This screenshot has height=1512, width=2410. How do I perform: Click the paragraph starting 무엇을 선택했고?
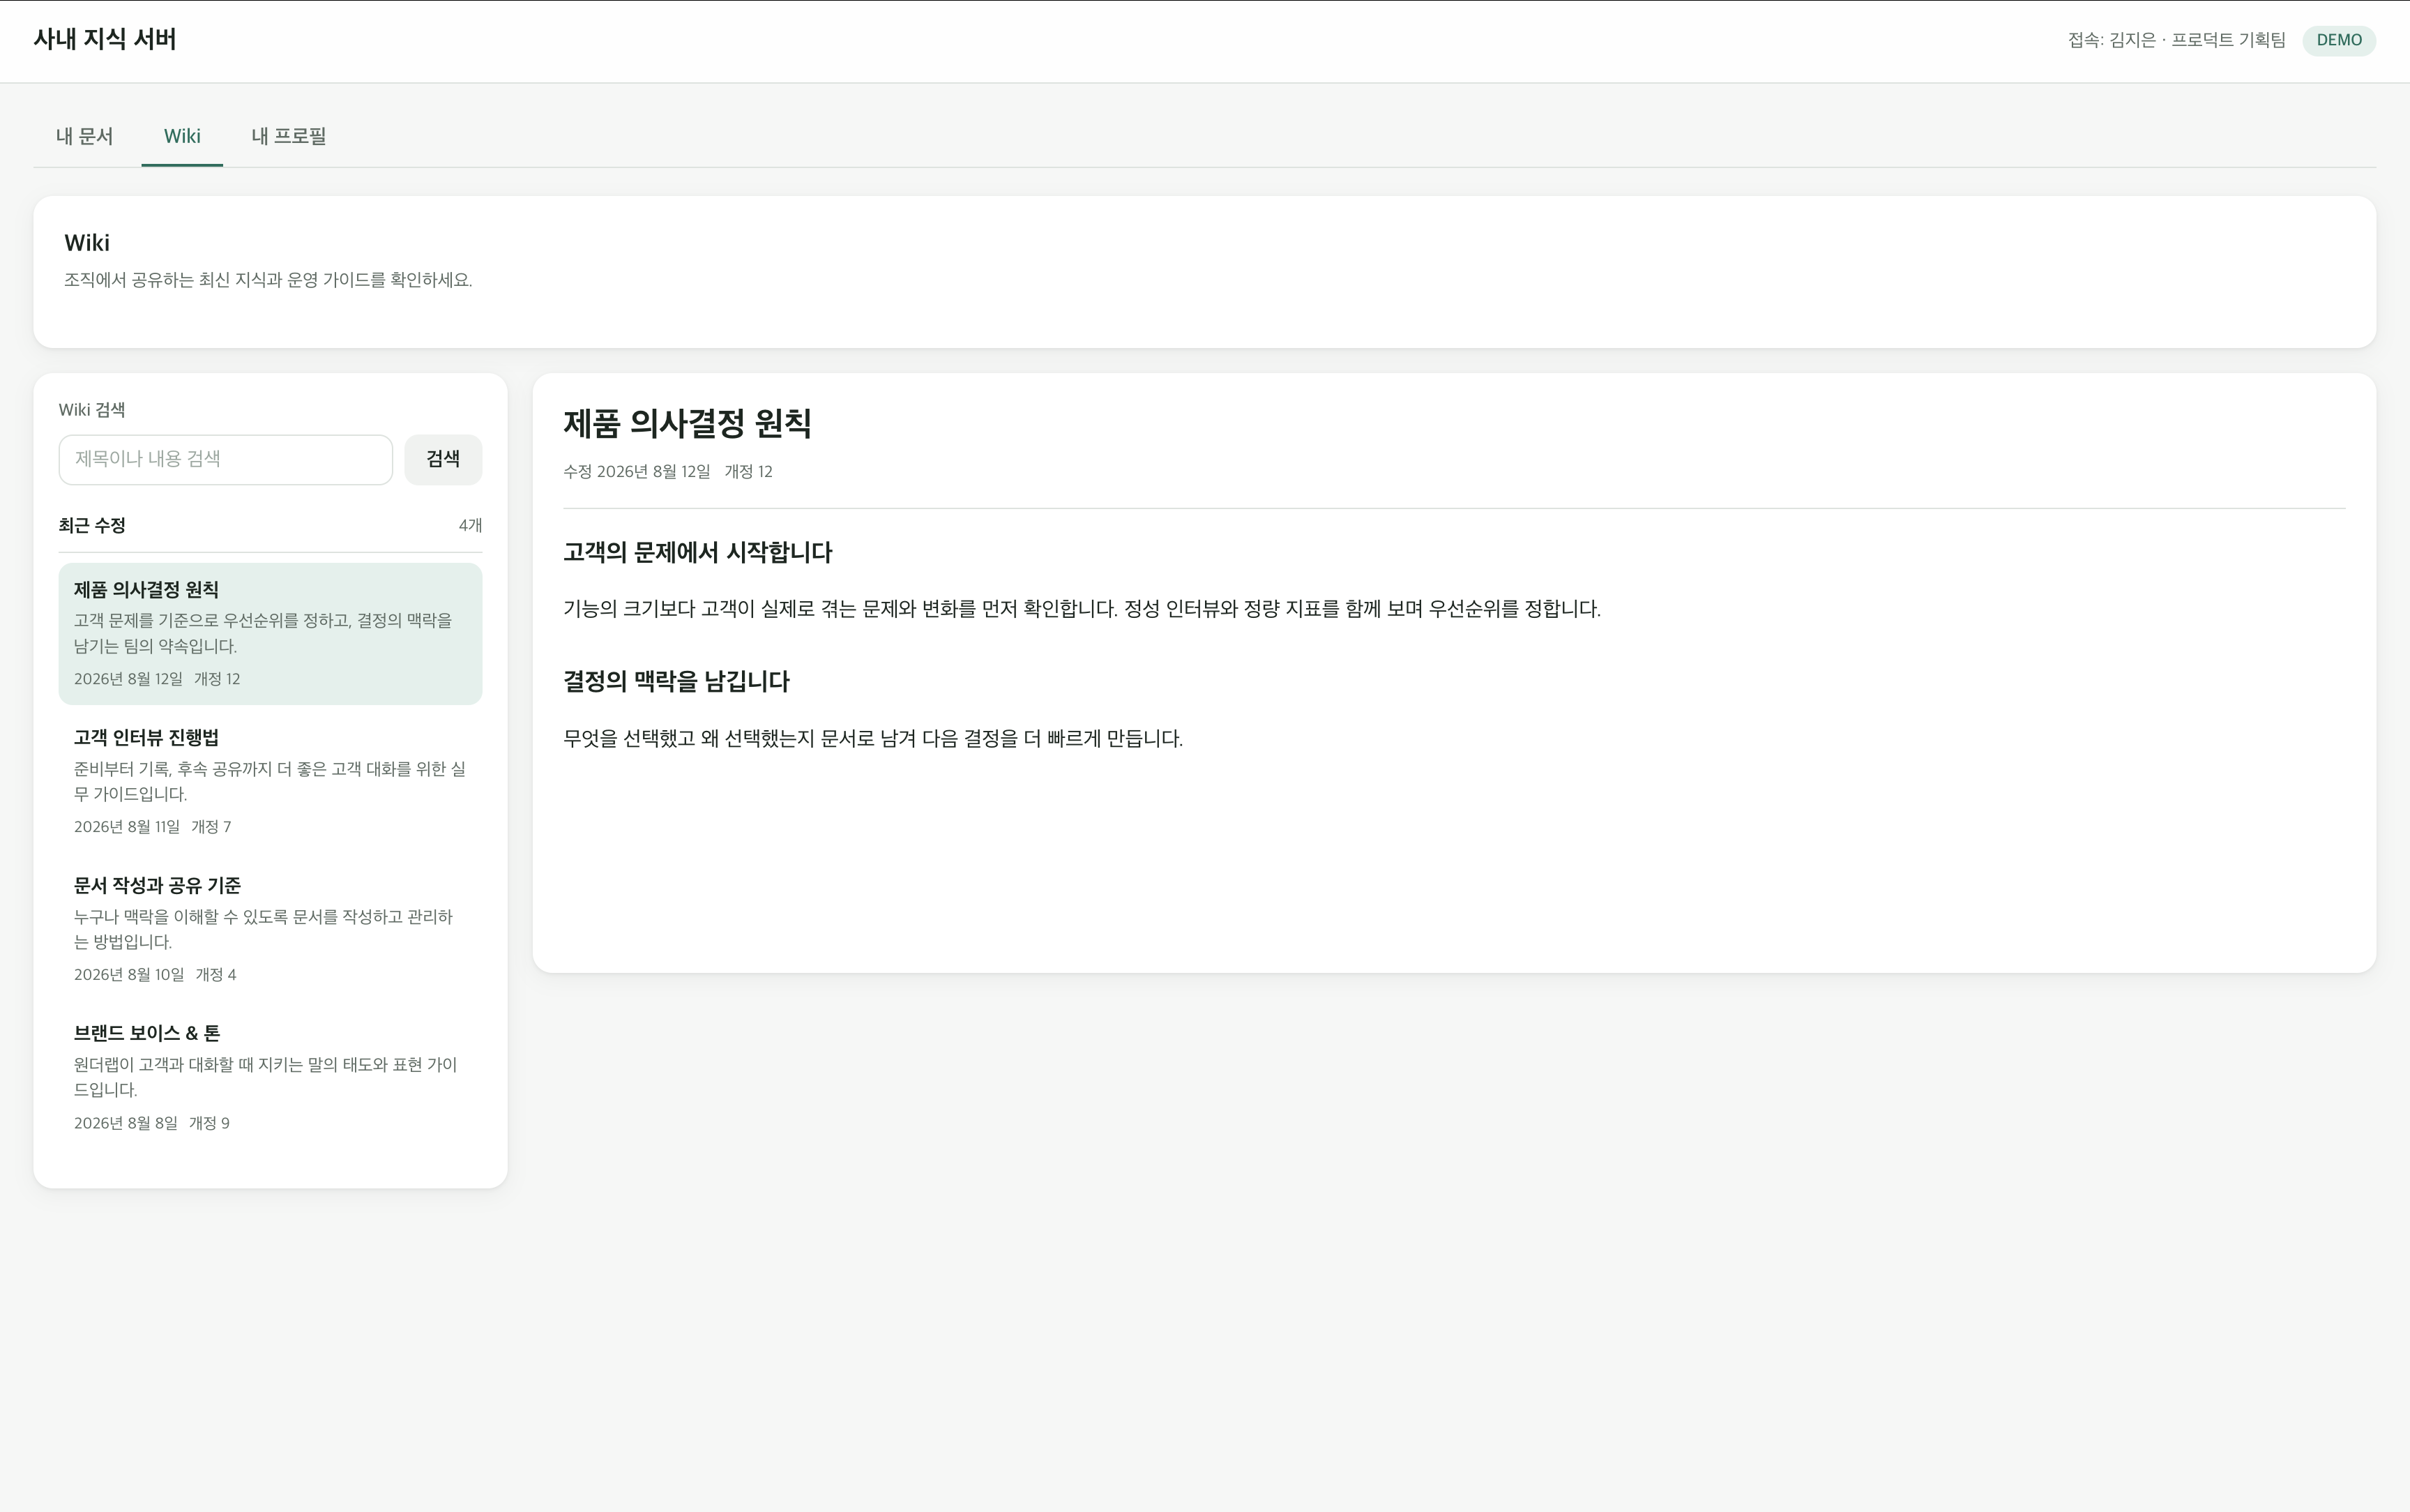click(872, 739)
